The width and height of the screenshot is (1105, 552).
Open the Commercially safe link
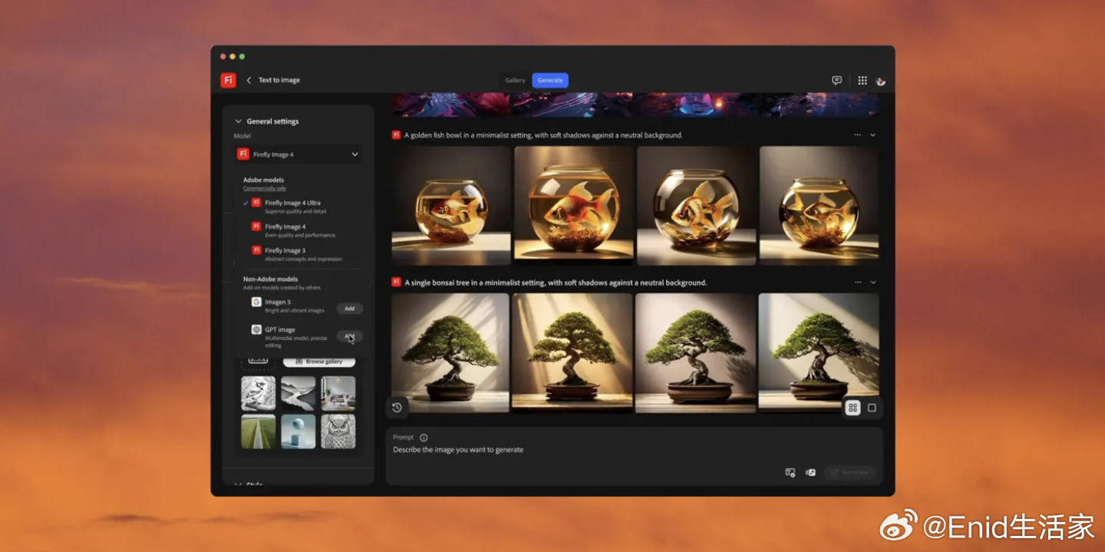pyautogui.click(x=265, y=189)
